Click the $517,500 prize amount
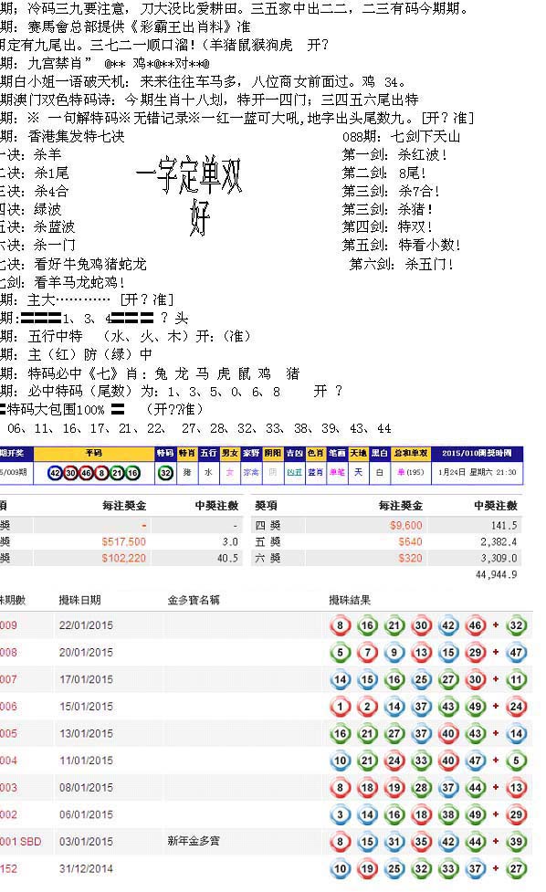The width and height of the screenshot is (546, 892). [123, 541]
